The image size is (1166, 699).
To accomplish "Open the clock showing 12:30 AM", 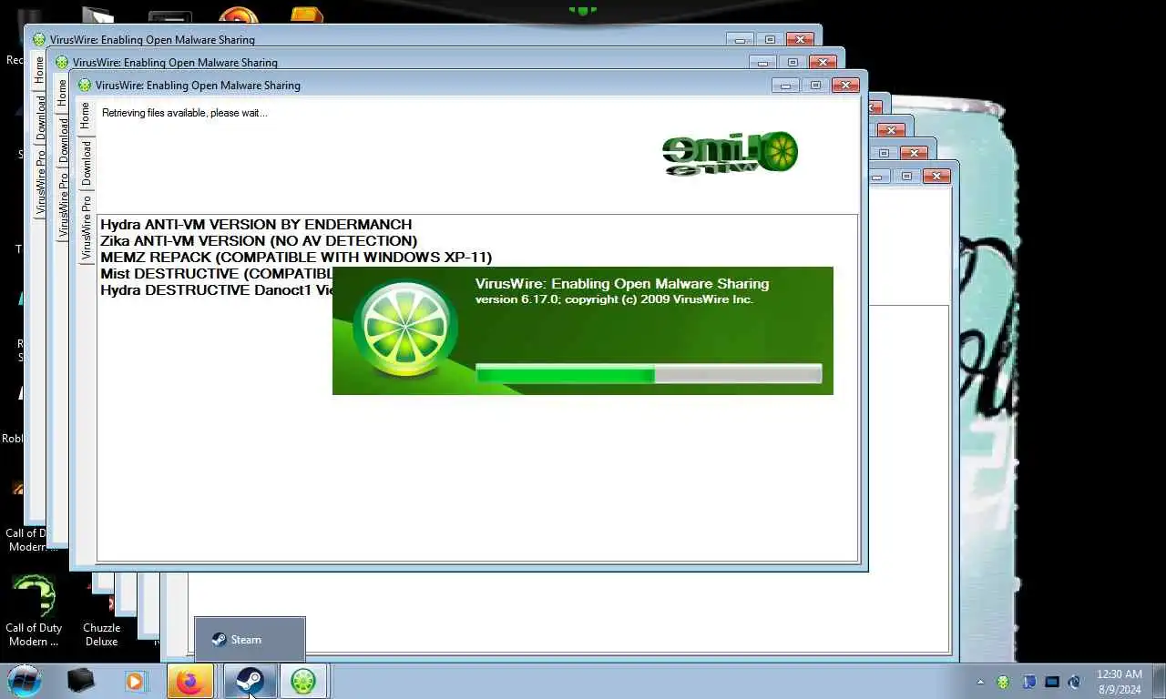I will point(1119,682).
